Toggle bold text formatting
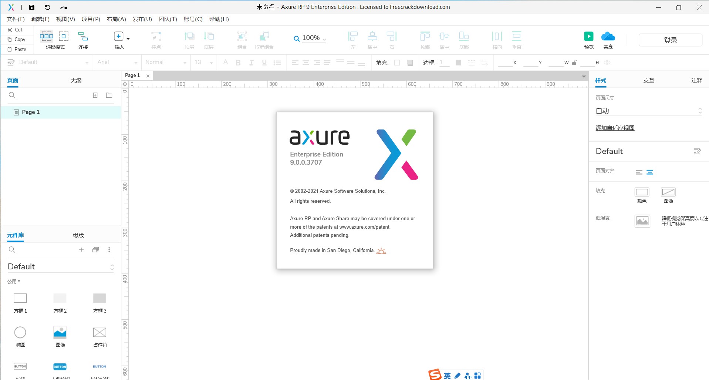This screenshot has width=709, height=380. pyautogui.click(x=238, y=62)
